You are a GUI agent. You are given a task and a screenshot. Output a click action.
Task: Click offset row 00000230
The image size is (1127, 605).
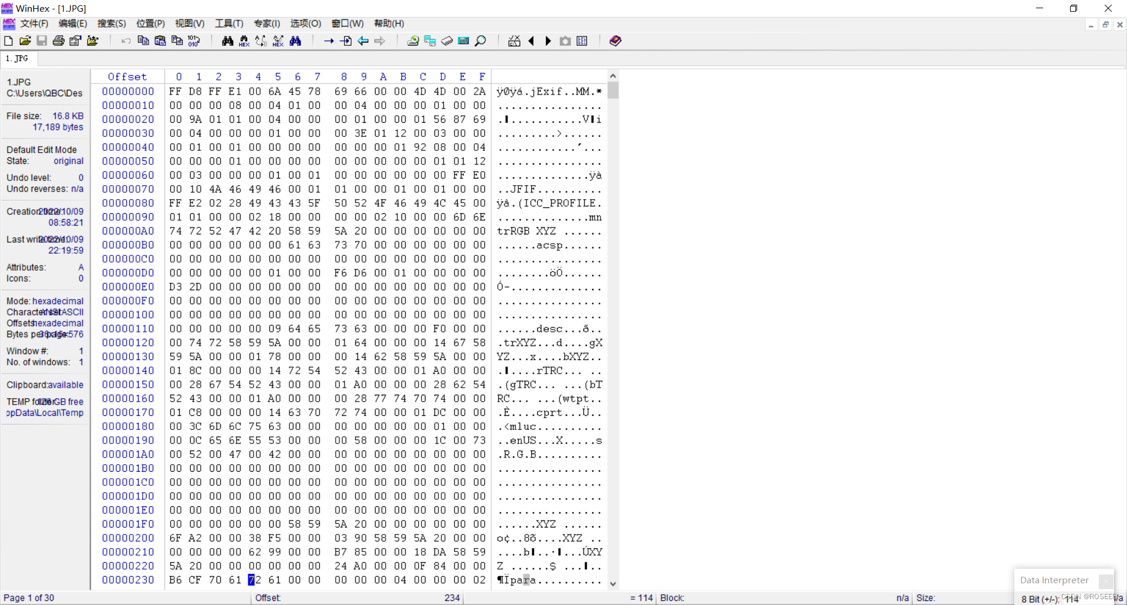(x=128, y=580)
